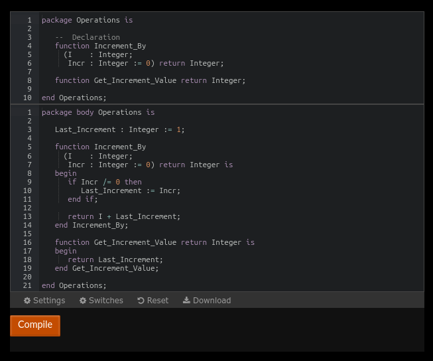Screen dimensions: 433x361
Task: Click the 'return Last_Increment;' line
Action: (115, 259)
